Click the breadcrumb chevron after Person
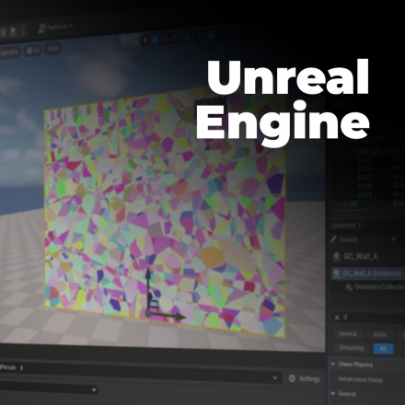The height and width of the screenshot is (405, 405). coord(21,367)
